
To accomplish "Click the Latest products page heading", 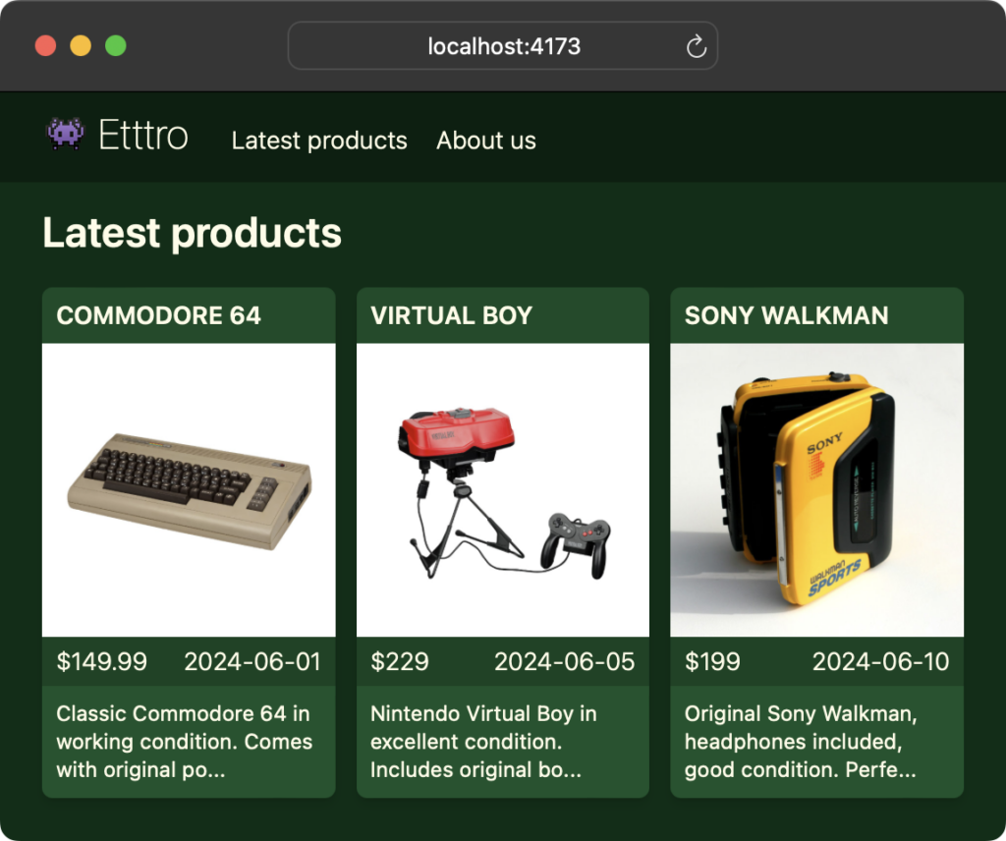I will [192, 233].
